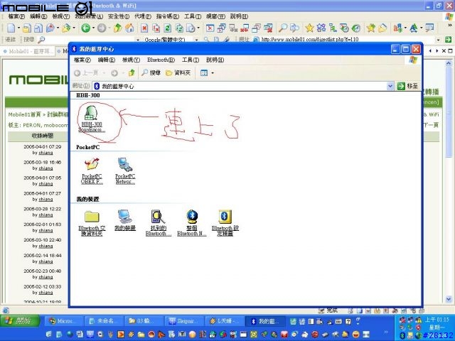Click the chiang link under 2005-02-01 01:53

click(x=45, y=230)
